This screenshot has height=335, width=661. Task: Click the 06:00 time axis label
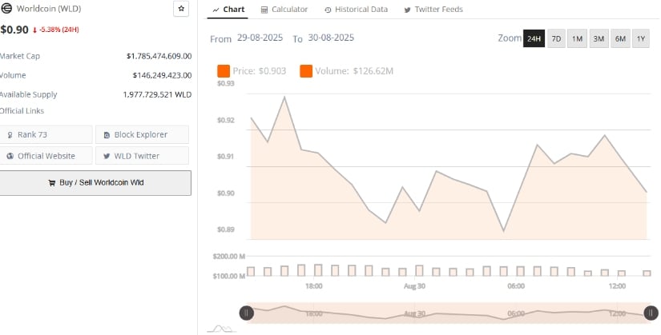click(x=516, y=286)
